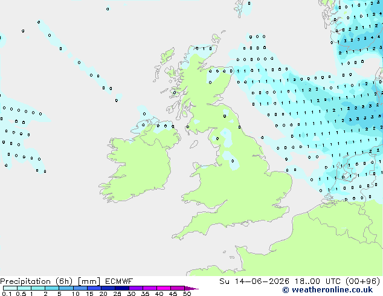Pick the legend swatch between 1 and 2
The image size is (383, 296).
(38, 288)
